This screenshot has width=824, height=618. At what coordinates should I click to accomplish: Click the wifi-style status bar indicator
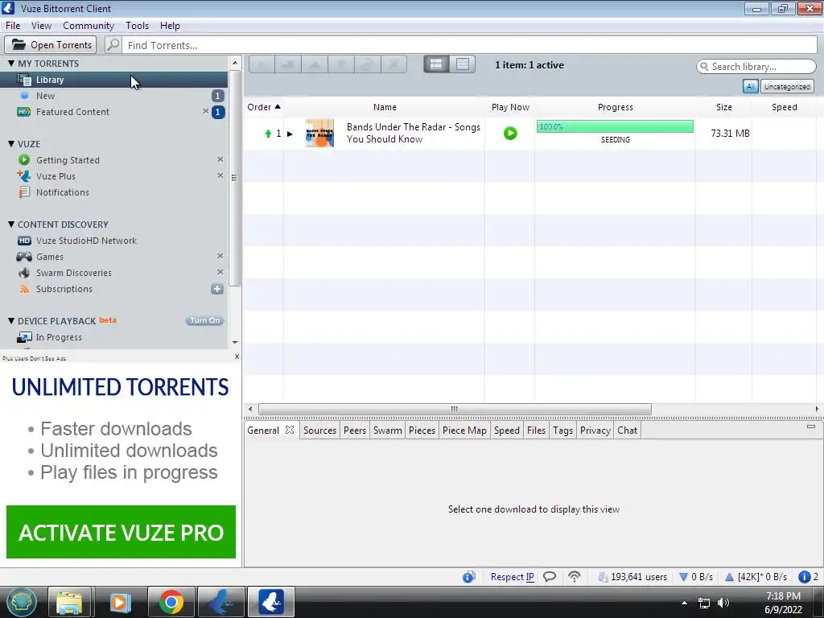tap(575, 577)
